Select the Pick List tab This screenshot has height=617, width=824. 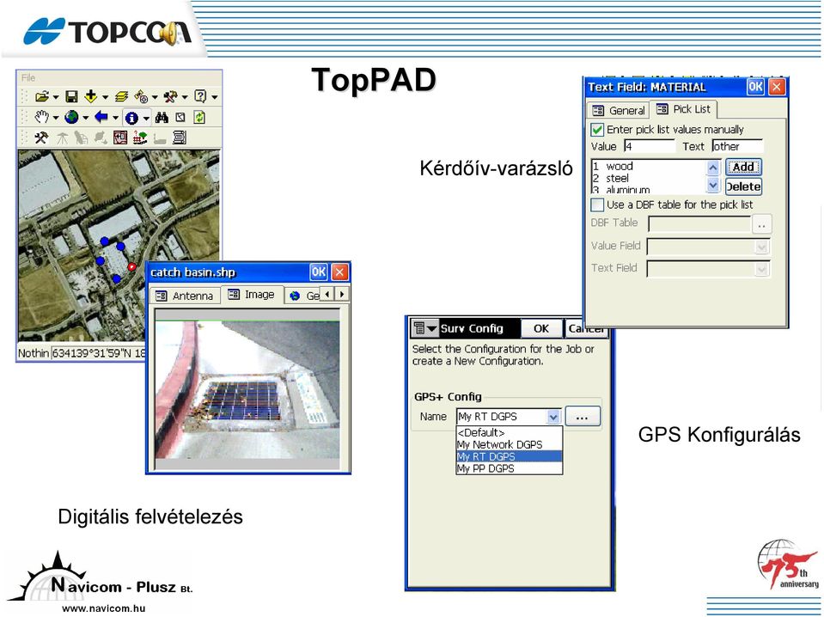coord(683,109)
